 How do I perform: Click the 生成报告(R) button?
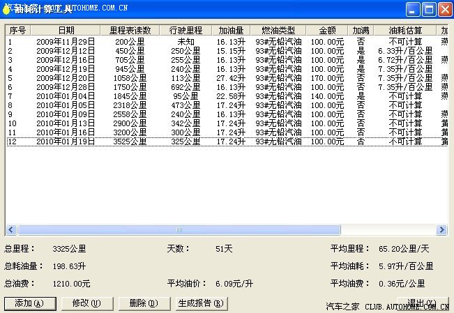pos(202,303)
